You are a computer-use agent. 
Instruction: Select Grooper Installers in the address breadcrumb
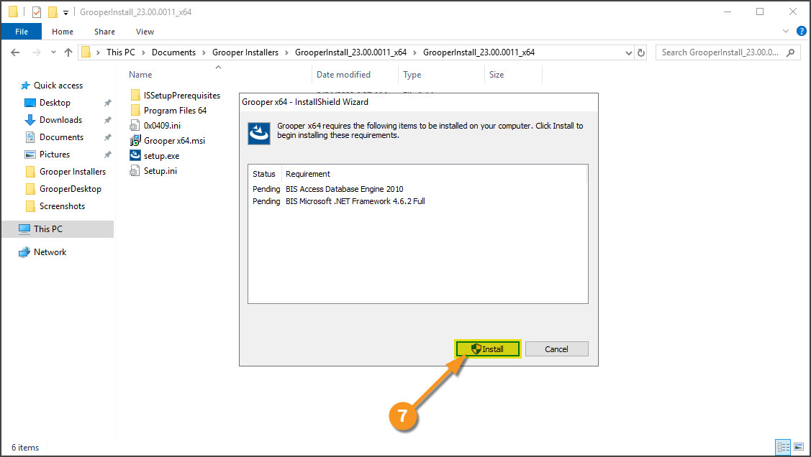245,52
